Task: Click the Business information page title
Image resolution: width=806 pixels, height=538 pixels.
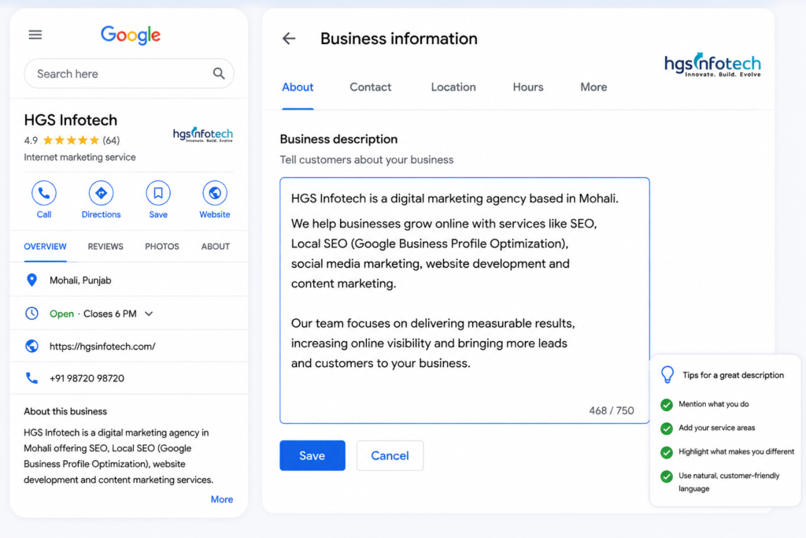Action: click(399, 39)
